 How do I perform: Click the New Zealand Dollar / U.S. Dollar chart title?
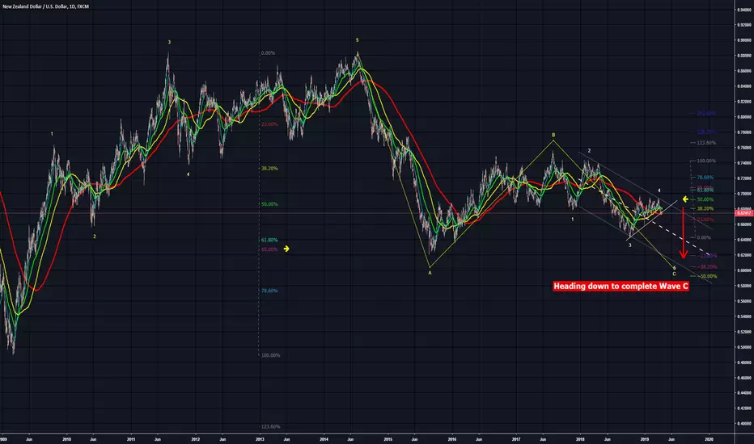45,6
